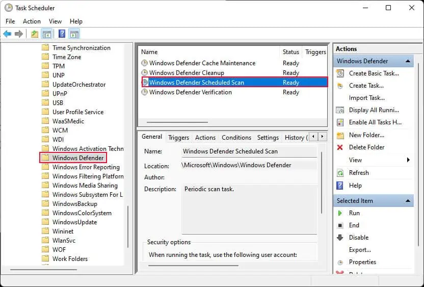This screenshot has height=287, width=424.
Task: Click the Display All Running Tasks icon
Action: (340, 110)
